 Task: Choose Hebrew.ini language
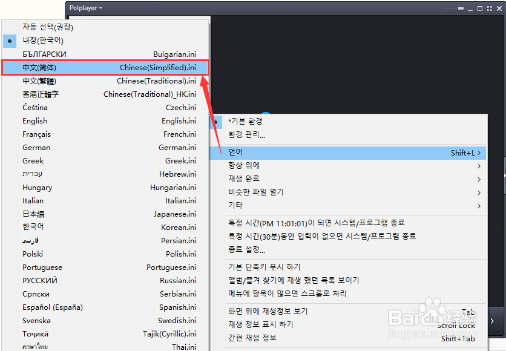point(105,174)
